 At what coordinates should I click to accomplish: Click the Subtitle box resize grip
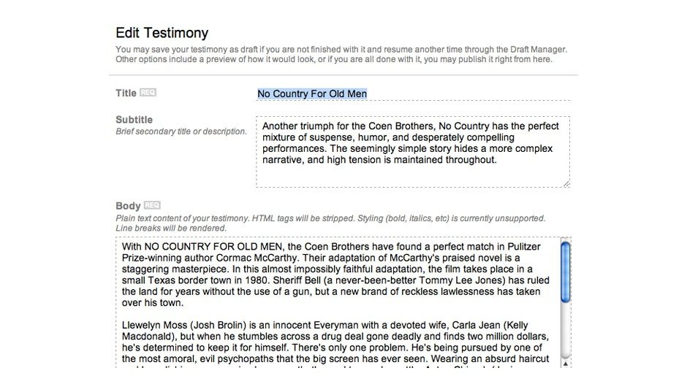pyautogui.click(x=566, y=184)
